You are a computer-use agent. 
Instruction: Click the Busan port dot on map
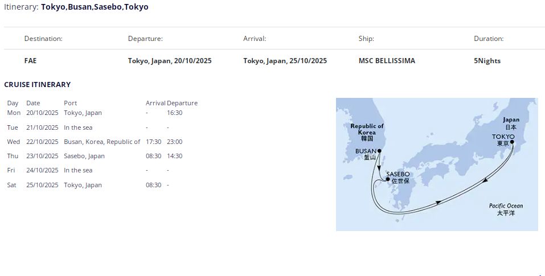(x=379, y=151)
